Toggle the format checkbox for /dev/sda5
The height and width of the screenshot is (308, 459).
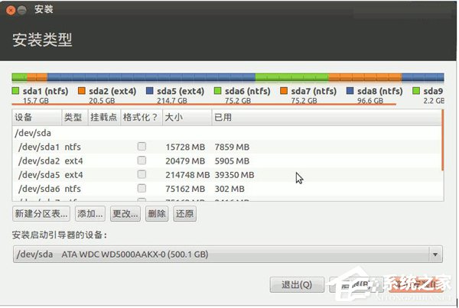point(142,174)
